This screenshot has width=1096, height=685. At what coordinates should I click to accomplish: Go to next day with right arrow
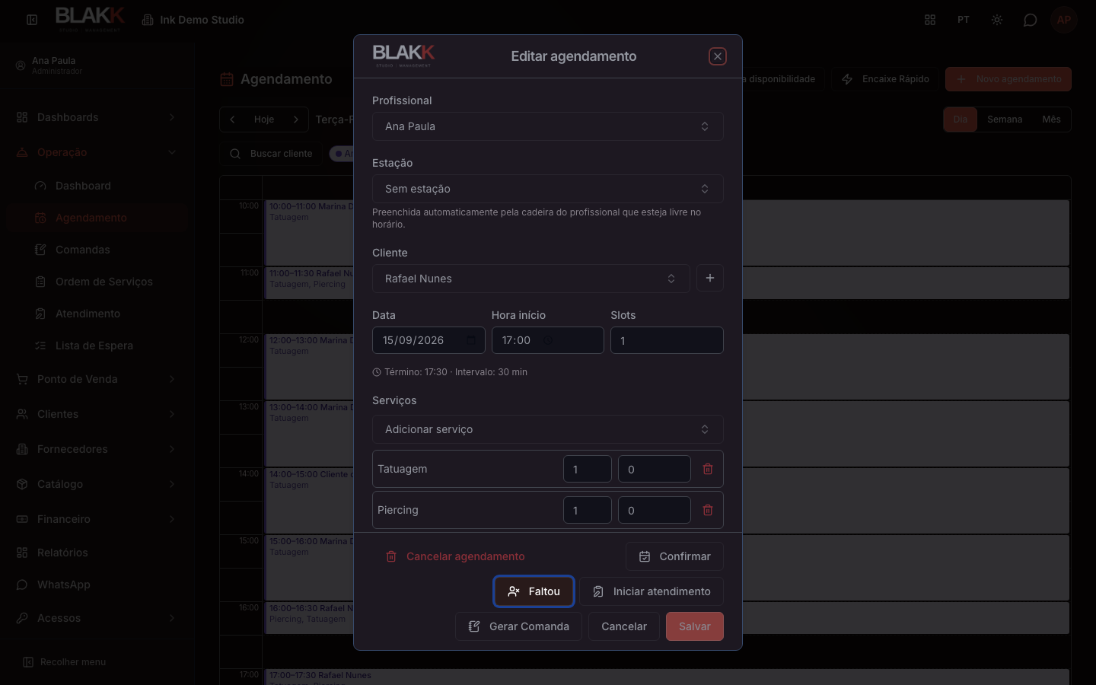[x=296, y=119]
